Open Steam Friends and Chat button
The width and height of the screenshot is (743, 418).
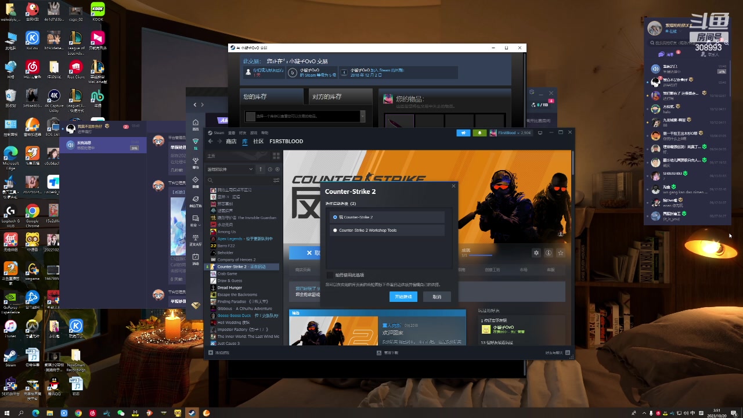point(557,352)
